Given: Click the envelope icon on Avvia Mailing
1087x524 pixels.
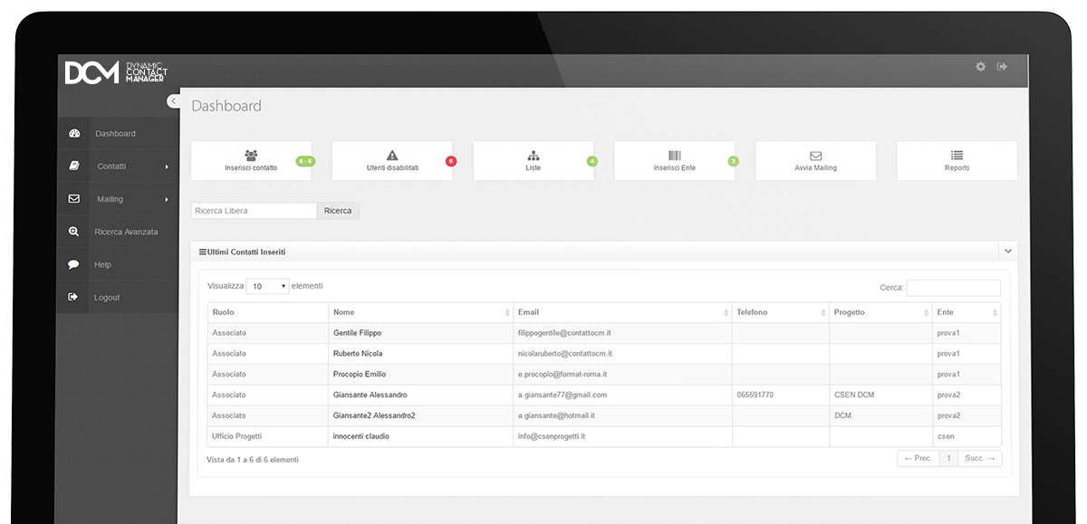Looking at the screenshot, I should point(815,156).
